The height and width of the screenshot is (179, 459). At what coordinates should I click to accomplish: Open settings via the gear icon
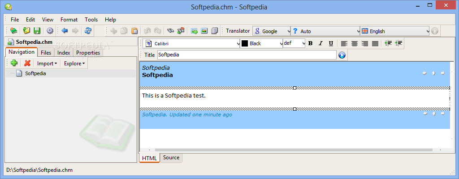point(50,31)
